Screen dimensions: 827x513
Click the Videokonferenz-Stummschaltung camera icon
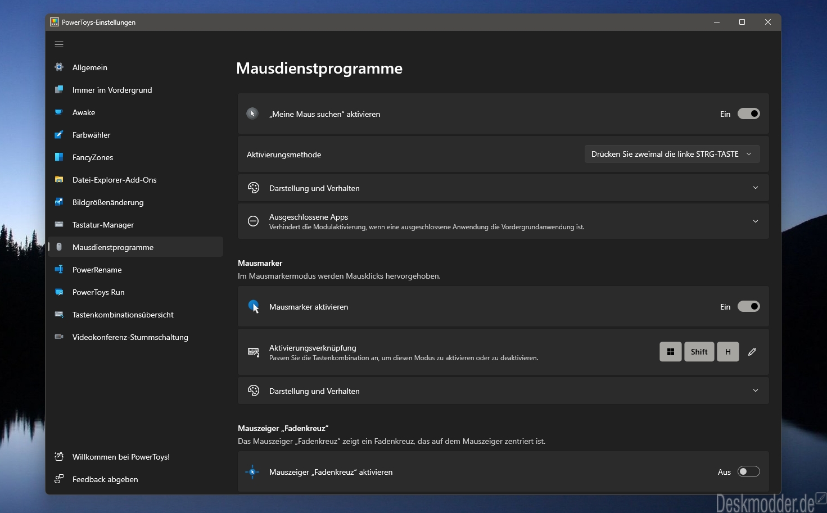pyautogui.click(x=59, y=337)
